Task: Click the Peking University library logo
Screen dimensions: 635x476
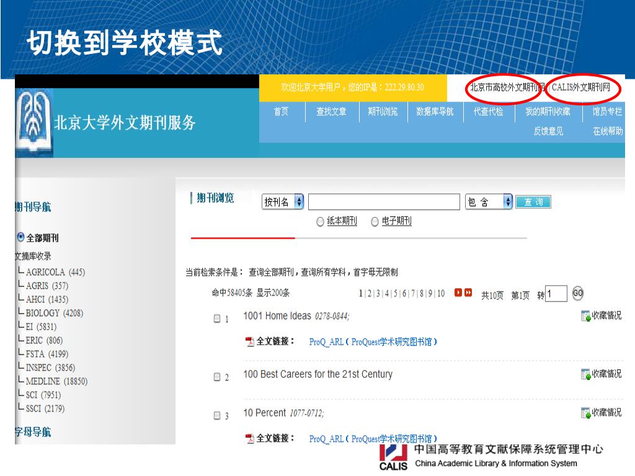Action: click(35, 122)
